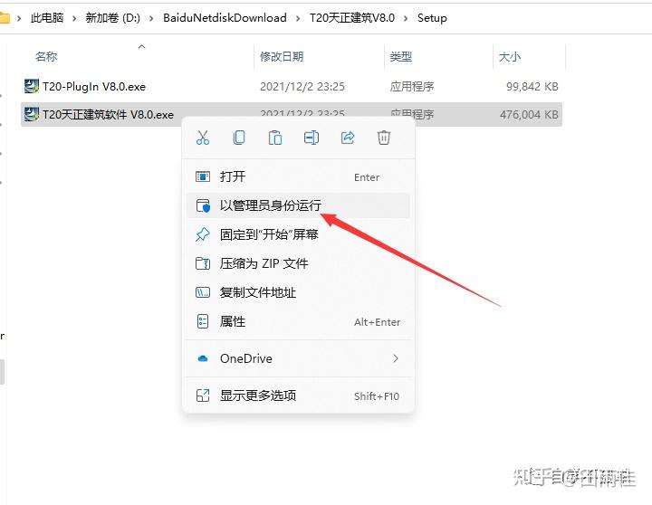Sort by the 大小 column header

(x=509, y=56)
